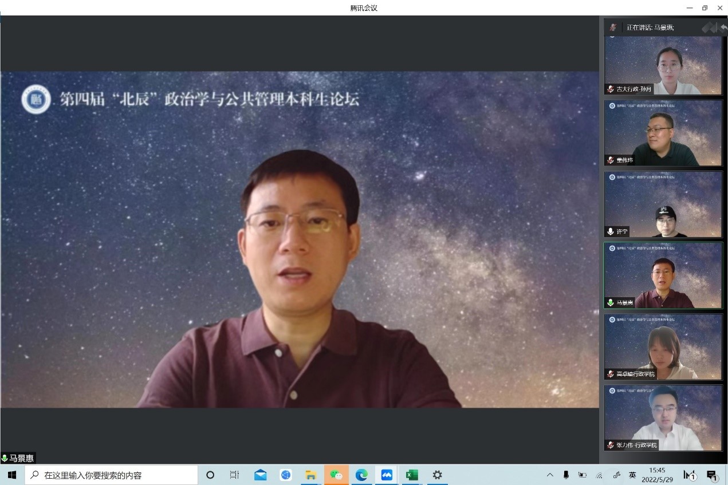
Task: Click the return arrow icon in floating toolbar
Action: [x=723, y=27]
